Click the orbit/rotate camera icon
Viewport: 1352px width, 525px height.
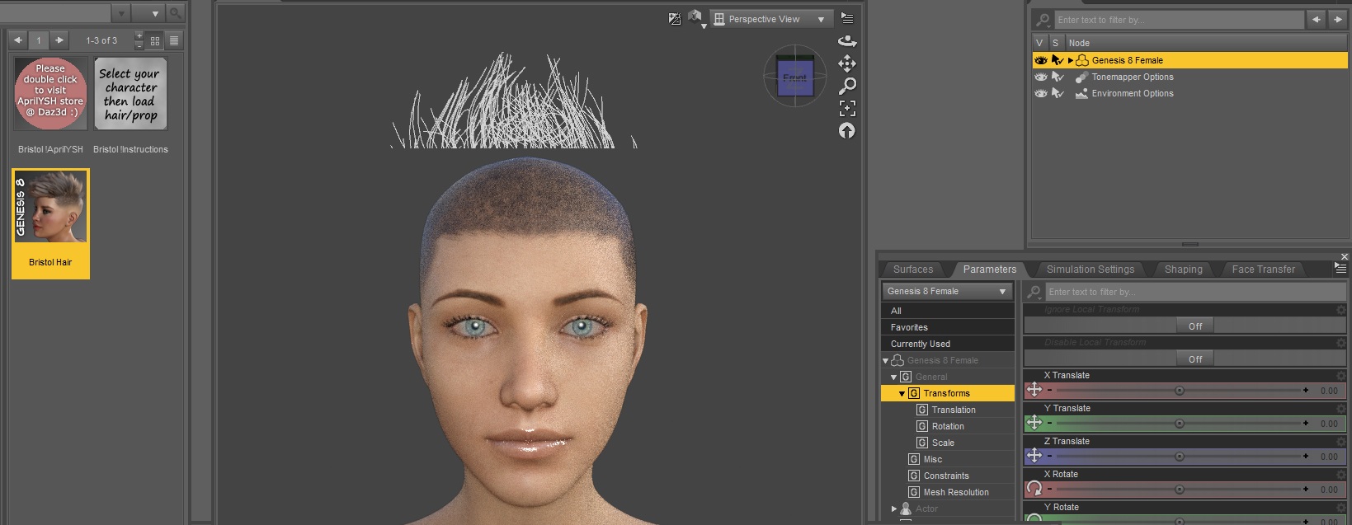tap(847, 41)
